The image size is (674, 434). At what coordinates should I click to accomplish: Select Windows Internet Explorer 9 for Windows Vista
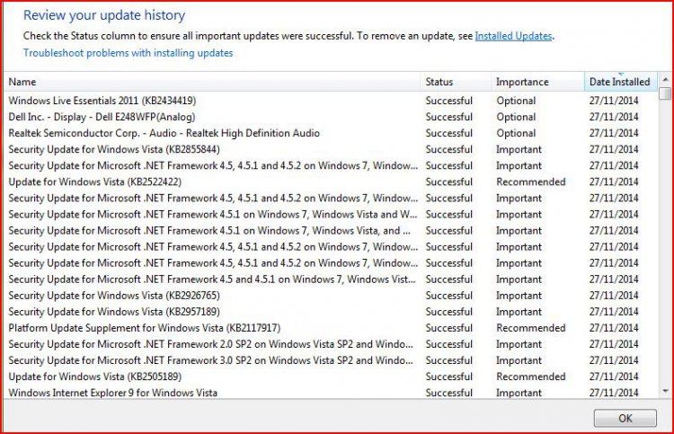331,393
